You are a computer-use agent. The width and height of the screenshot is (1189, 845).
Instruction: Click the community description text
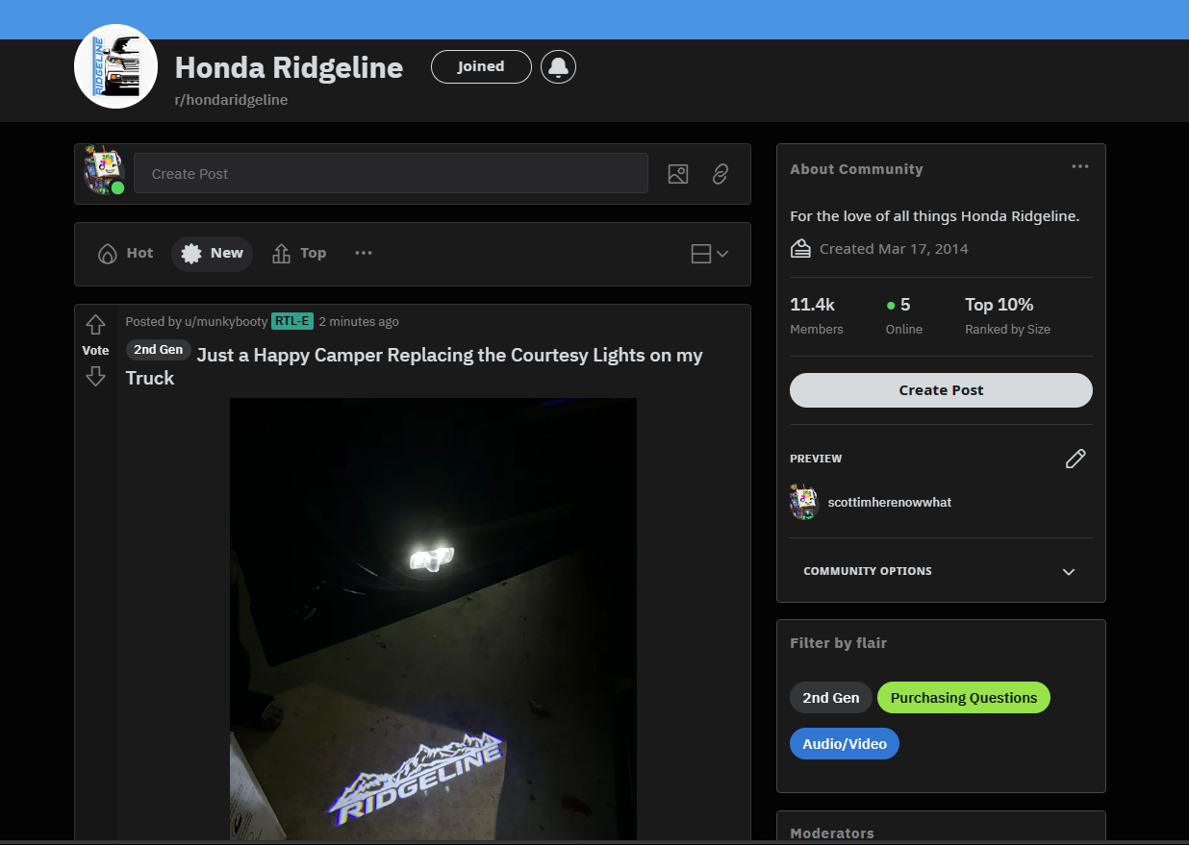(x=934, y=216)
